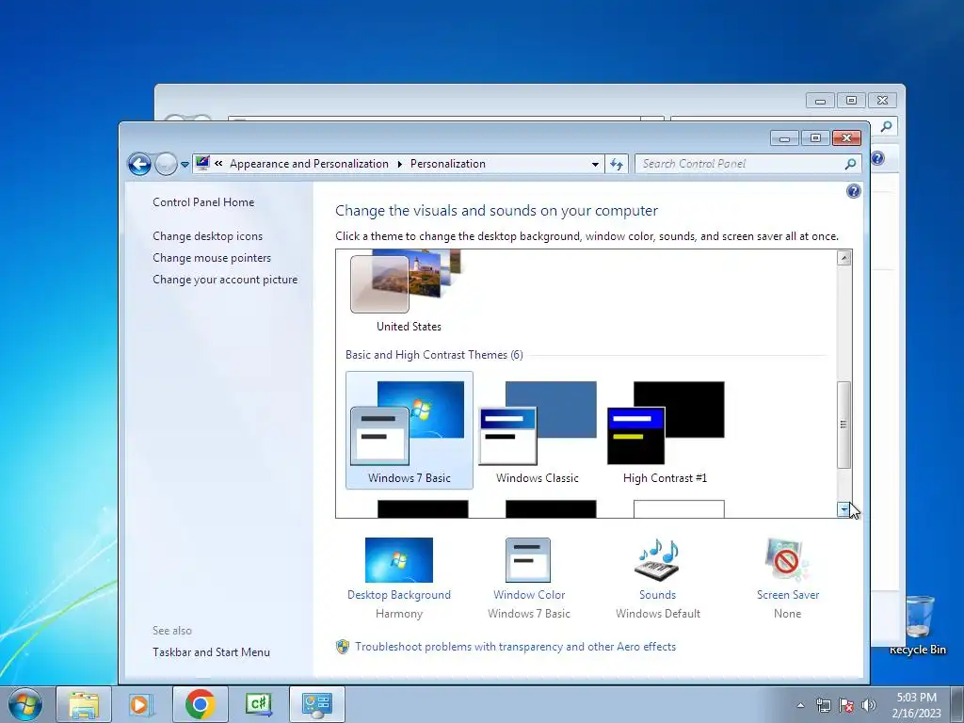Click the theme list scroll up arrow

844,258
